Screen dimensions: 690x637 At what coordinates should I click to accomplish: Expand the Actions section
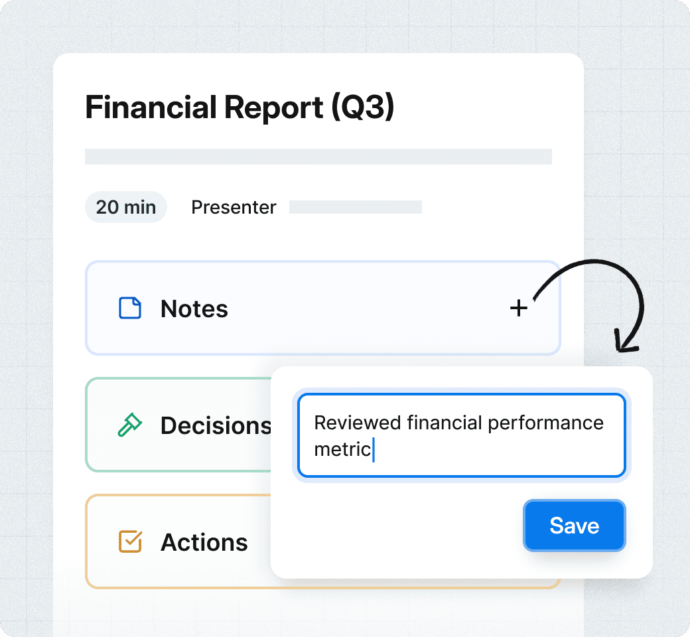pos(204,542)
